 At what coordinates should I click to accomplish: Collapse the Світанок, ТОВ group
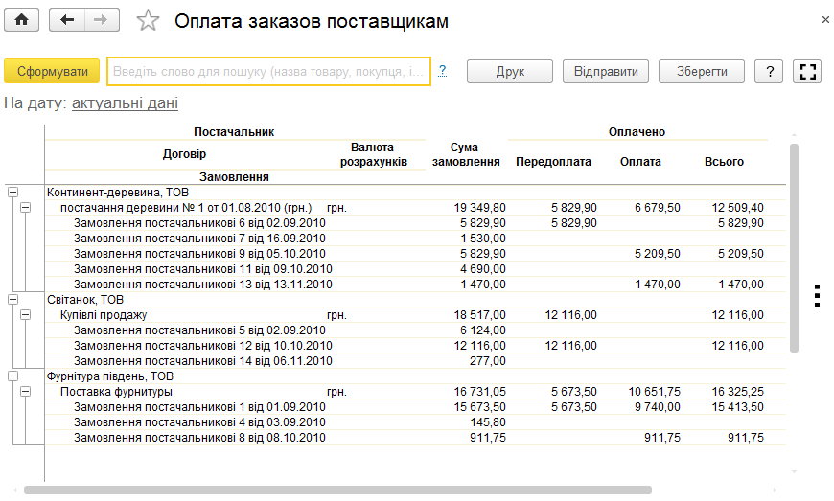tap(12, 300)
